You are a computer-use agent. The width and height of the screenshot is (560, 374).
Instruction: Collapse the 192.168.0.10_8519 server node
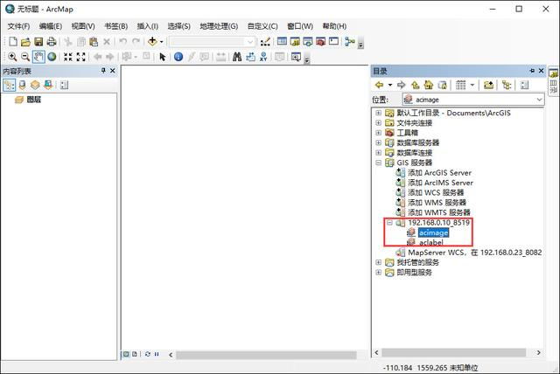tap(389, 223)
